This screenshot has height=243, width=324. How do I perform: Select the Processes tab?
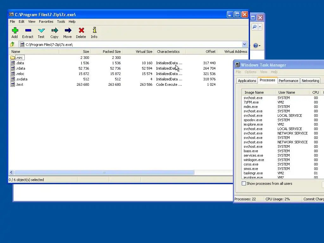[x=267, y=80]
